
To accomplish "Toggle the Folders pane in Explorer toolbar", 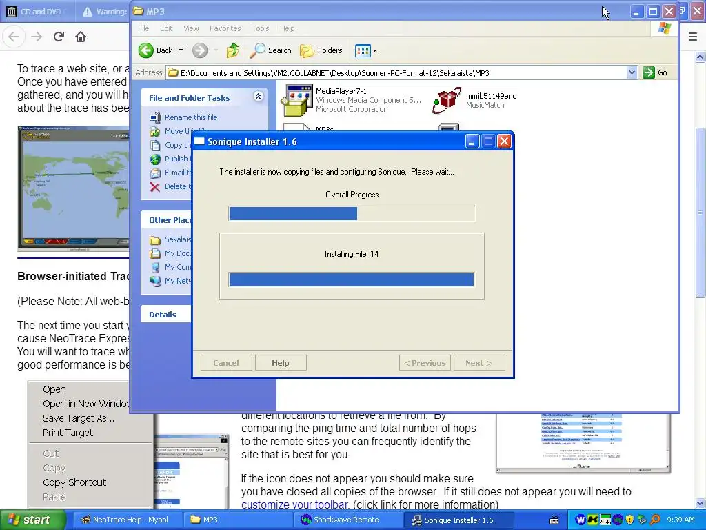I will (x=321, y=50).
